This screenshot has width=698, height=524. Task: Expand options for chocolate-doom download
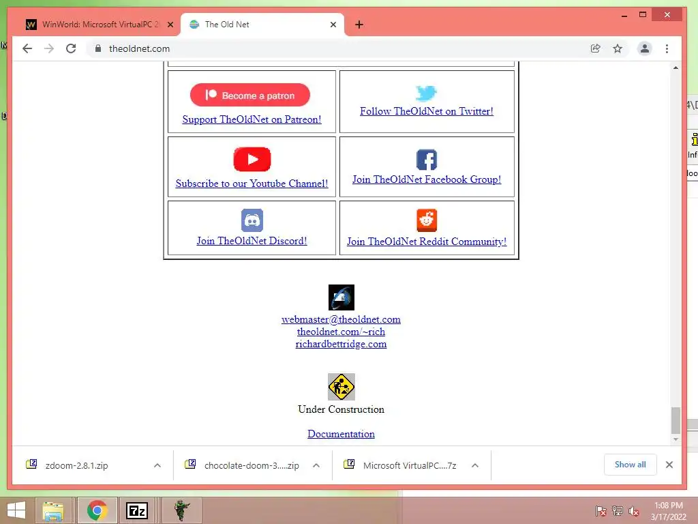pos(316,465)
